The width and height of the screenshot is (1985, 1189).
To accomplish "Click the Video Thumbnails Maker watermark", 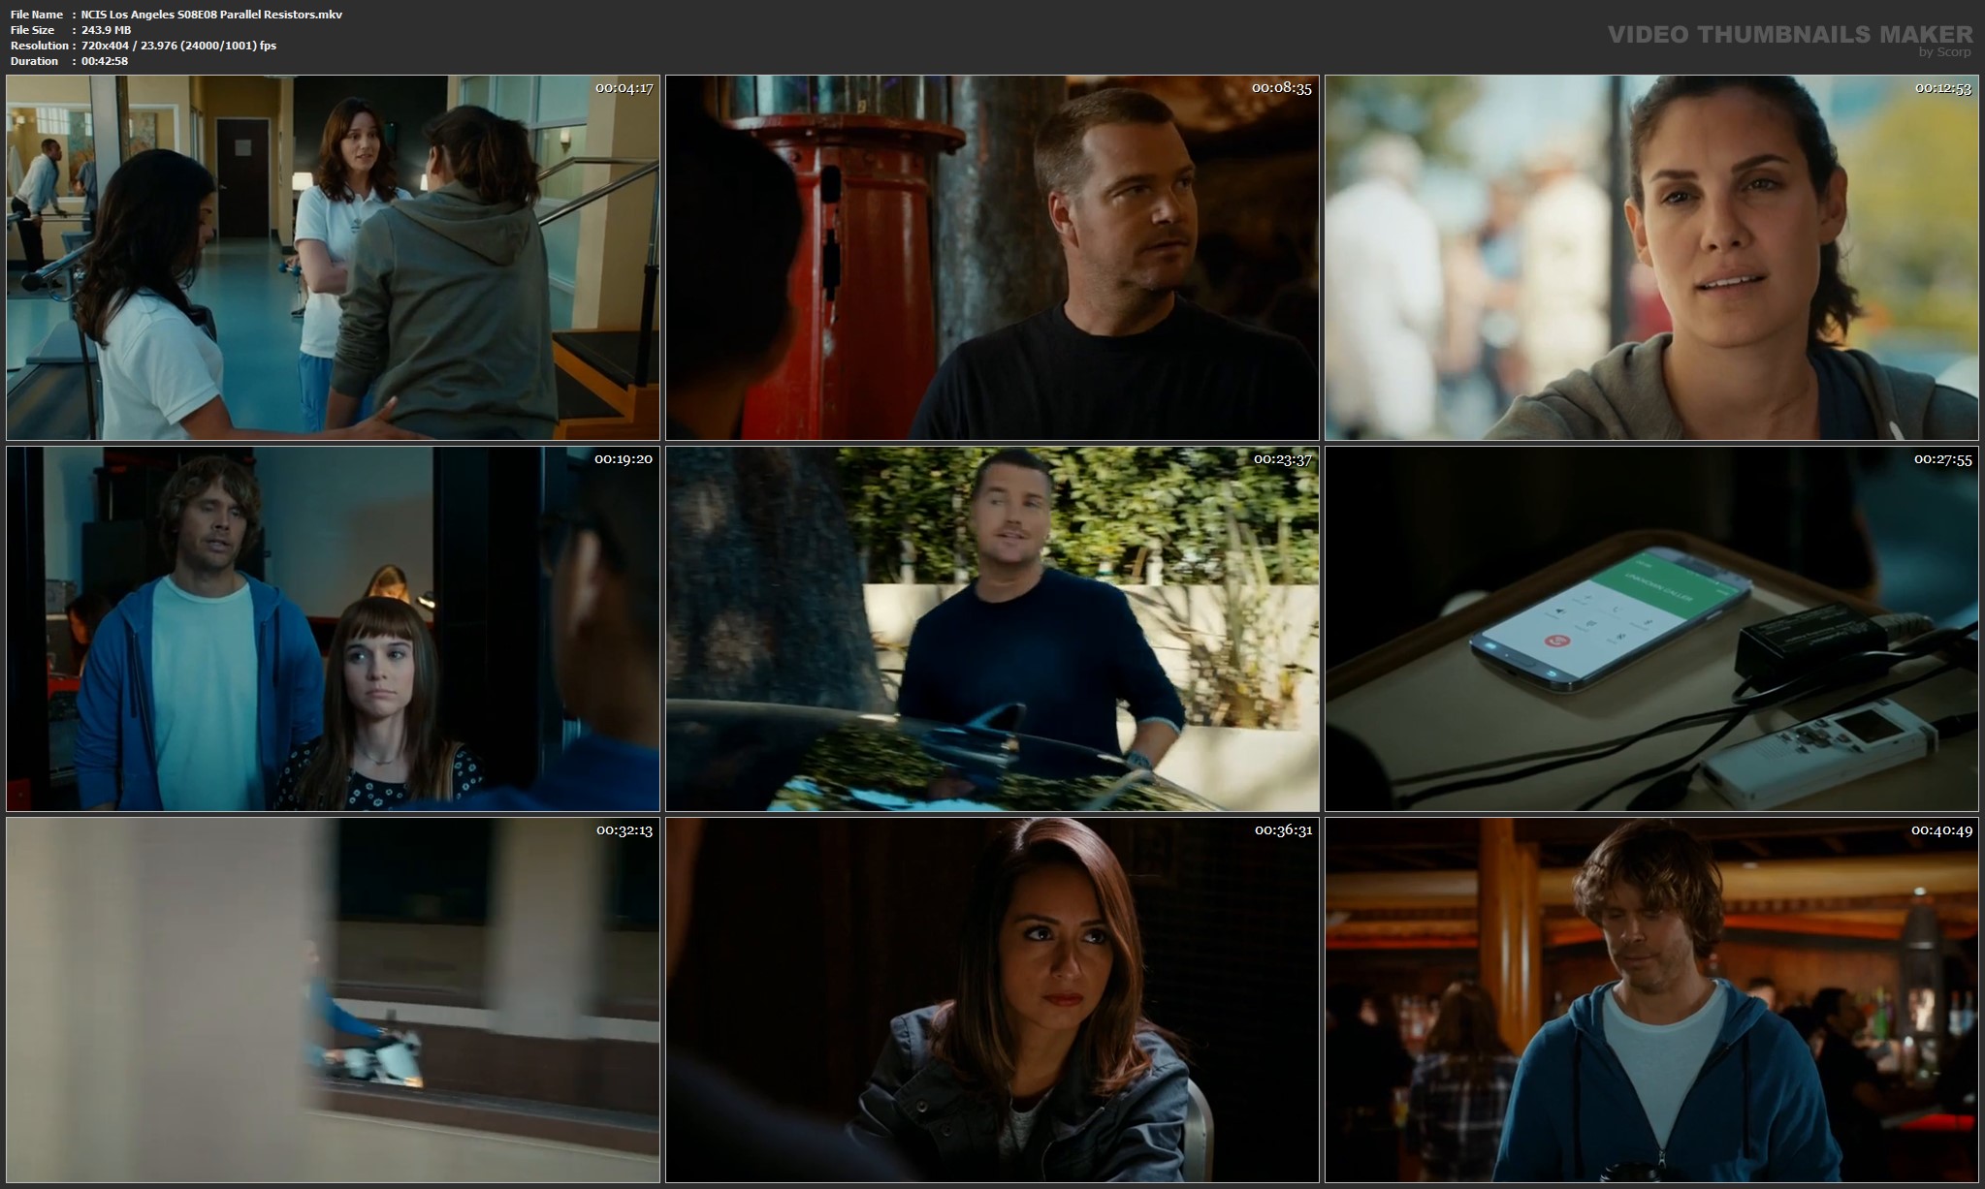I will click(x=1789, y=34).
